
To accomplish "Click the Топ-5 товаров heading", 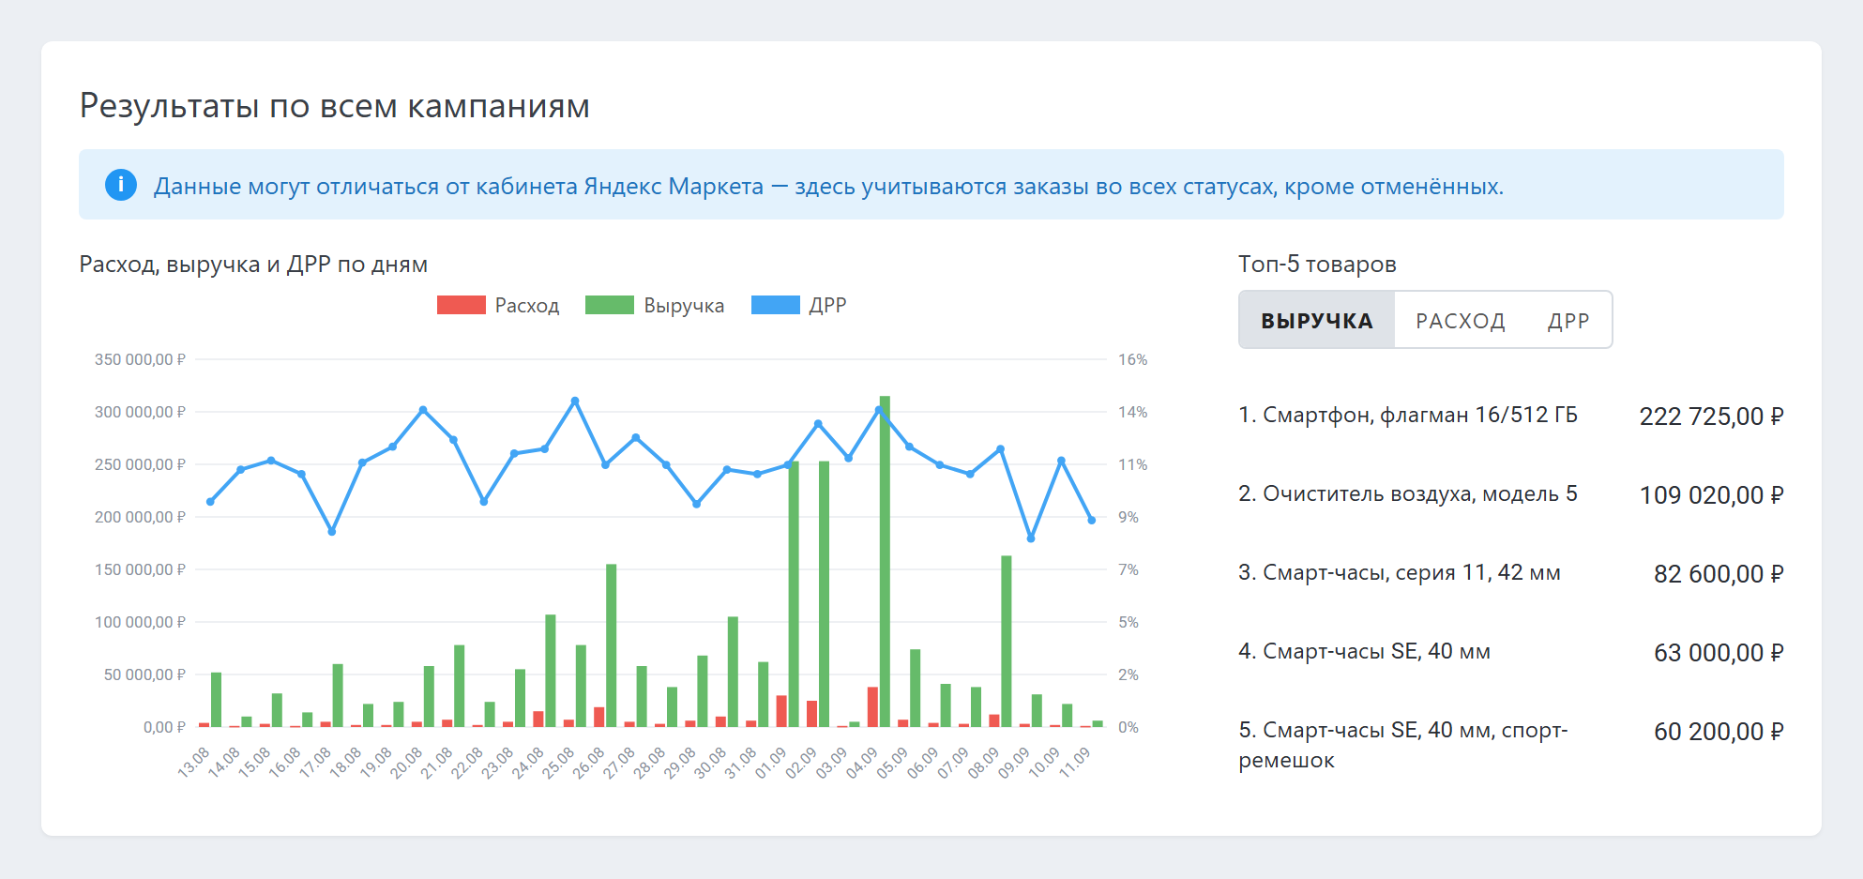I will [x=1317, y=264].
